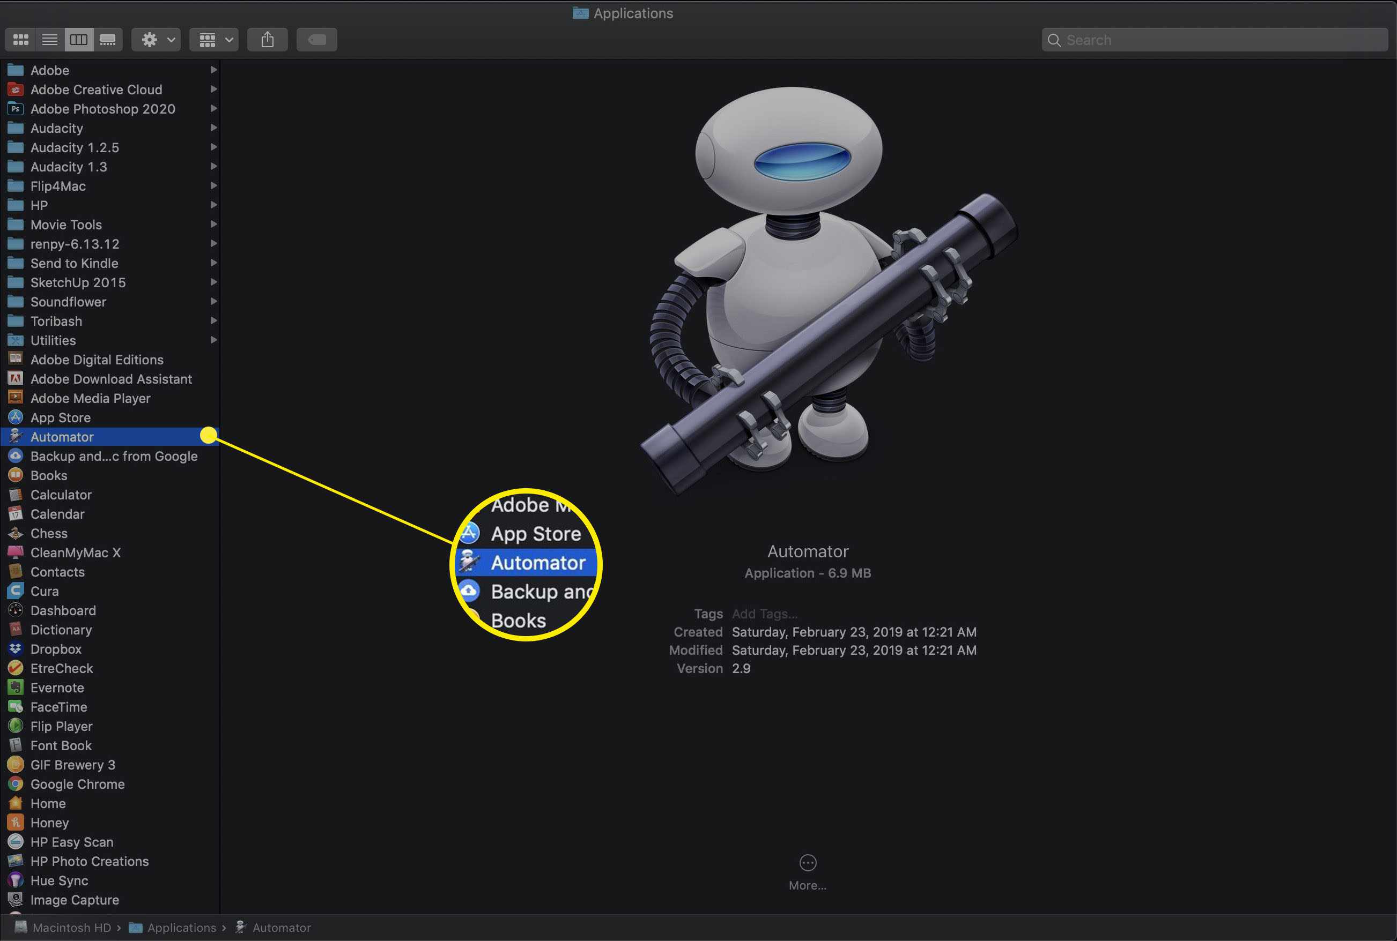Click the large Automator preview image
Screen dimensions: 1397x941
click(x=829, y=291)
